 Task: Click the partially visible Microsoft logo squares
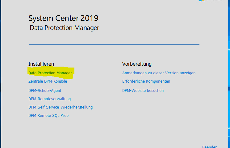click(x=202, y=1)
